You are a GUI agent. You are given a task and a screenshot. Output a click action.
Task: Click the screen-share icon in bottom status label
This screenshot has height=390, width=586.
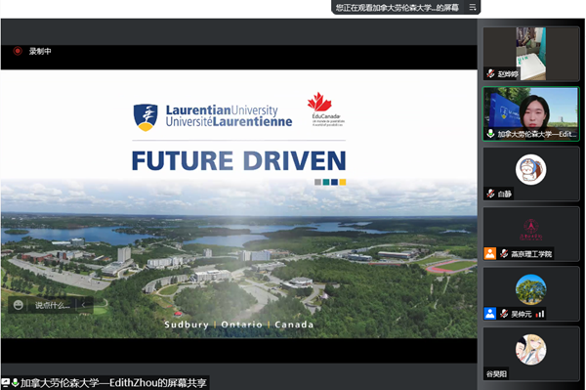(5, 382)
